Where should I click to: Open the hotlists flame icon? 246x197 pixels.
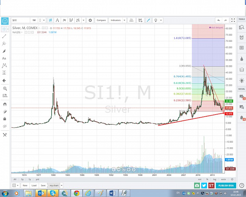(242, 58)
